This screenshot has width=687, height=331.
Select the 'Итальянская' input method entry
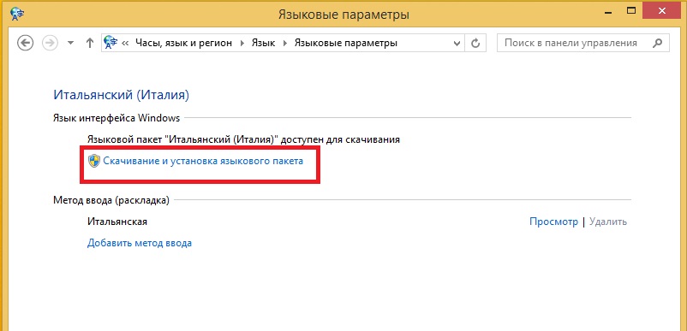117,222
